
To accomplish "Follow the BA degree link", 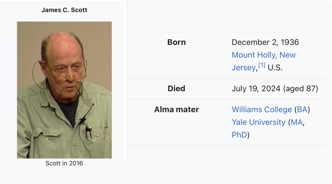I will point(302,110).
